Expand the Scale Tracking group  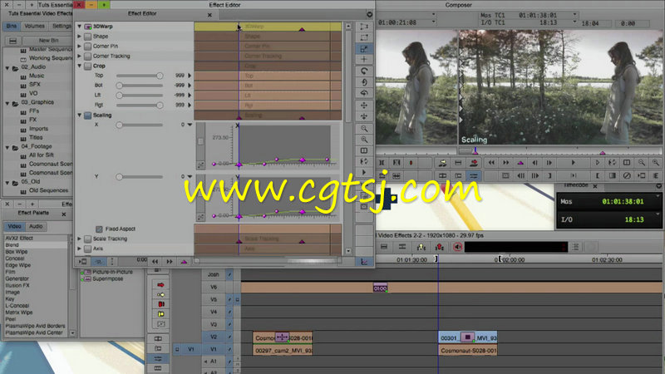coord(79,239)
